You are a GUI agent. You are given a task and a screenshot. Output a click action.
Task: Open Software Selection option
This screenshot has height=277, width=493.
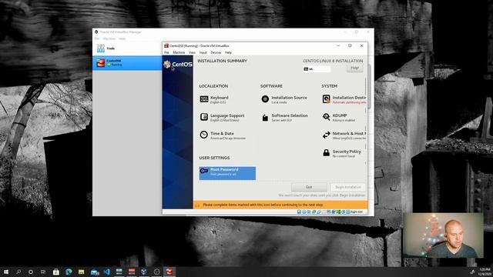tap(284, 118)
